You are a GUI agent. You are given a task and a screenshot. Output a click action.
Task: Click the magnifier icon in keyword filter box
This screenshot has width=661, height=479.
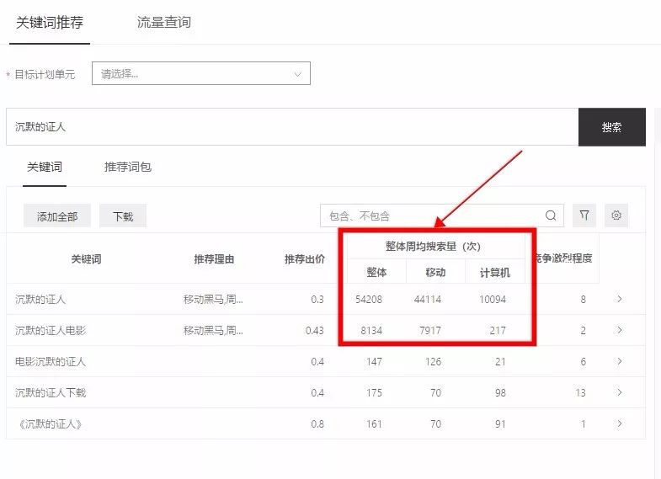[x=551, y=216]
